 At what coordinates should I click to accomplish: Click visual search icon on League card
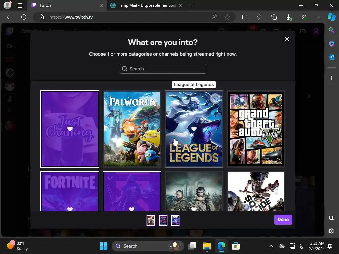tap(215, 99)
